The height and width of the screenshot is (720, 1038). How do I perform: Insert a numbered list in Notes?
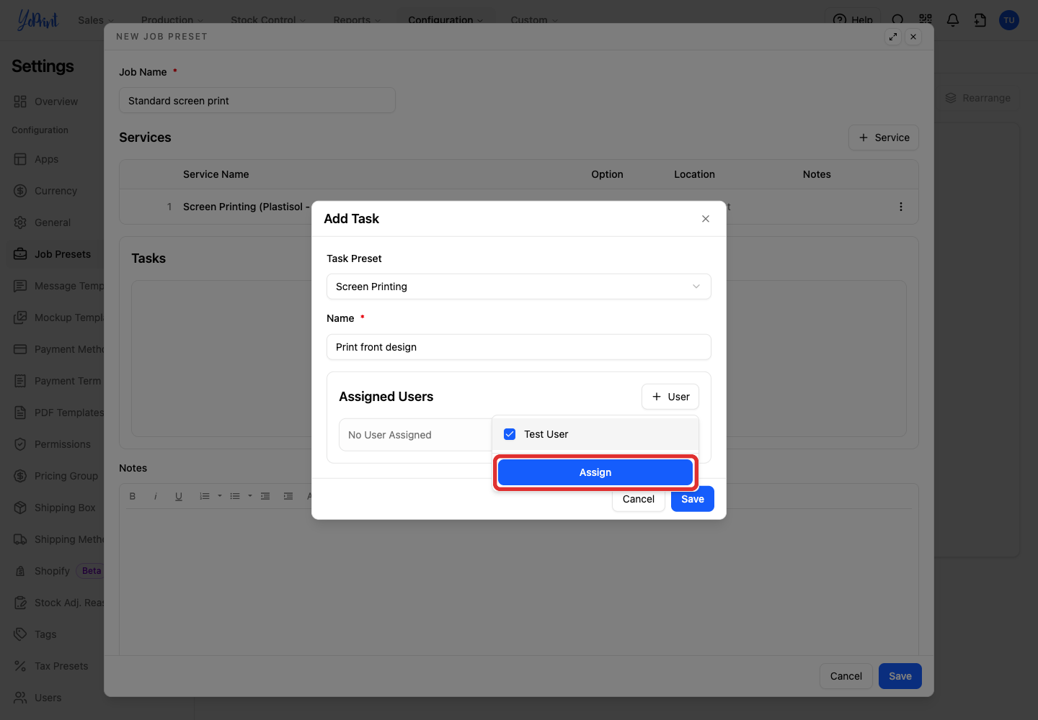coord(205,496)
